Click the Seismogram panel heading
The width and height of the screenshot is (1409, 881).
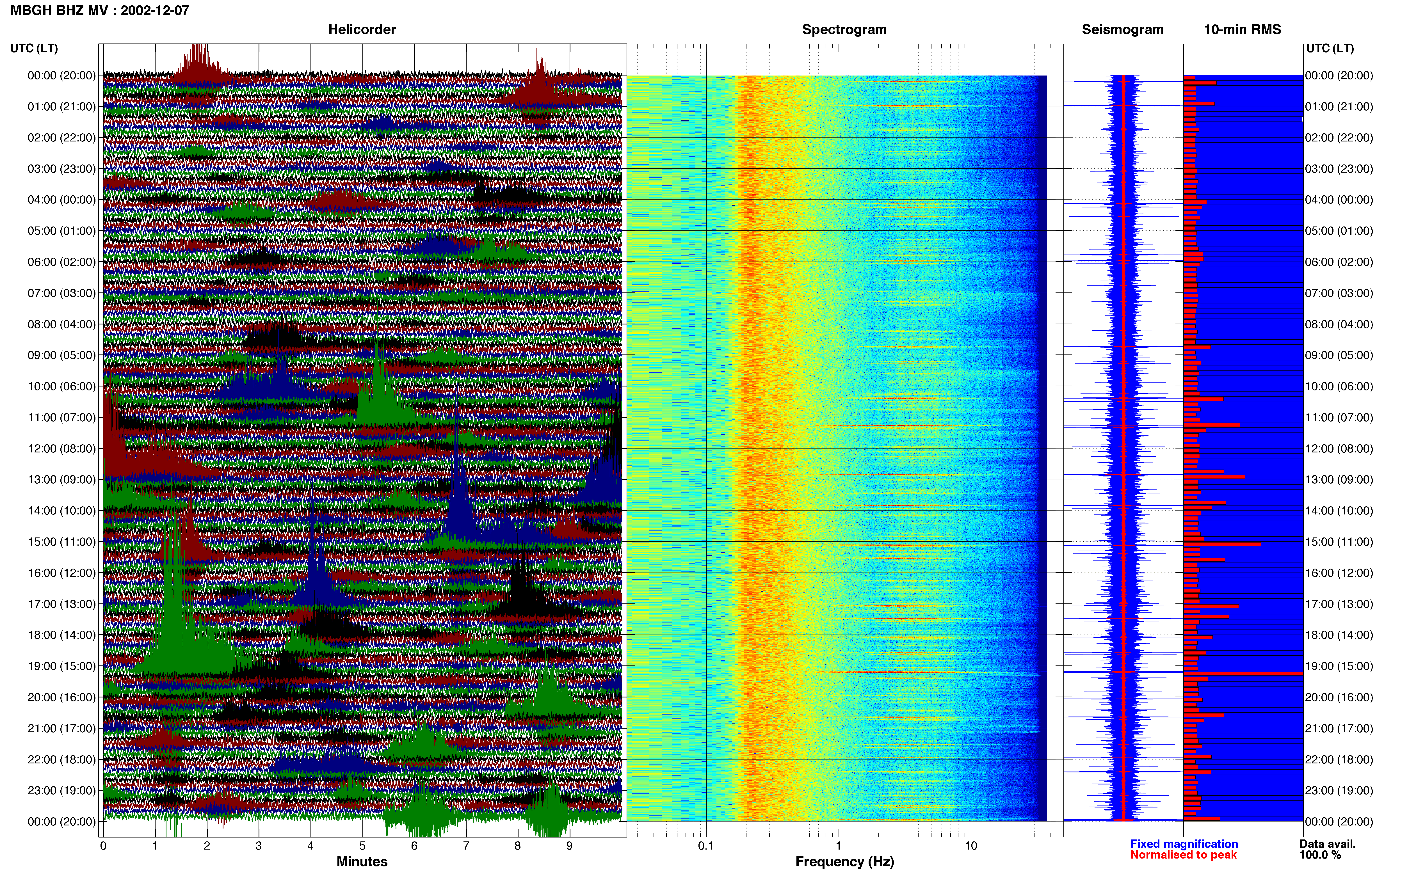(1122, 30)
